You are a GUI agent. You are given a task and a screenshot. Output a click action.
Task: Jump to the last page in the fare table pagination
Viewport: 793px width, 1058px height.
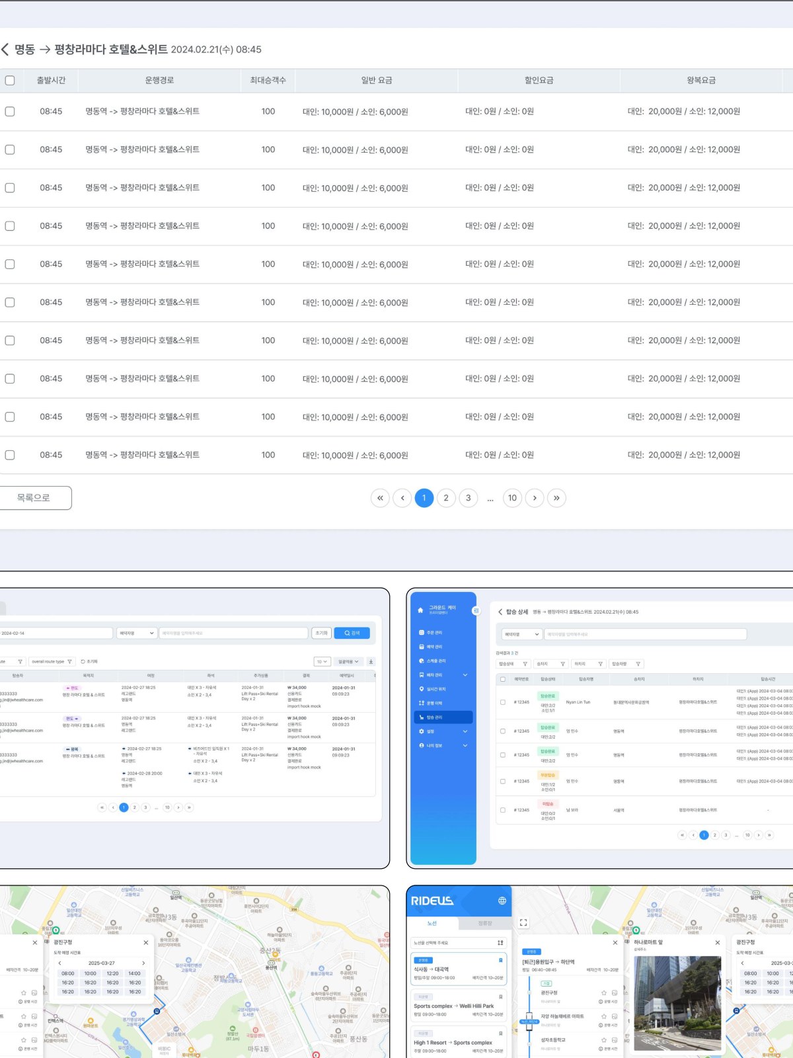[556, 498]
